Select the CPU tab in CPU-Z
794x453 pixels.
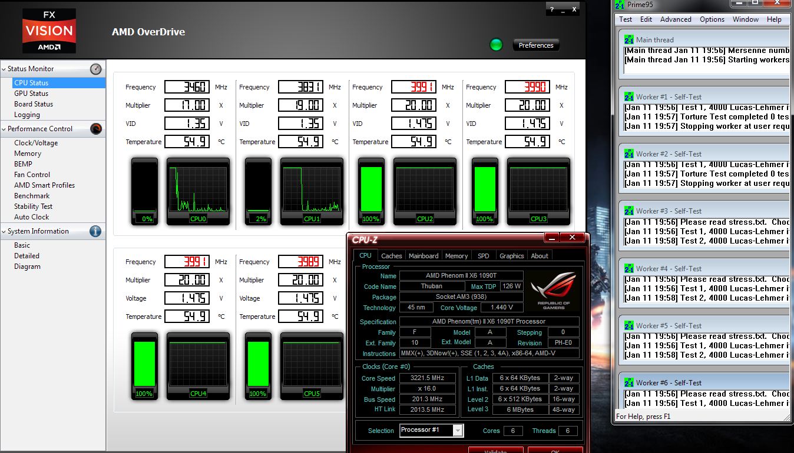pyautogui.click(x=365, y=255)
